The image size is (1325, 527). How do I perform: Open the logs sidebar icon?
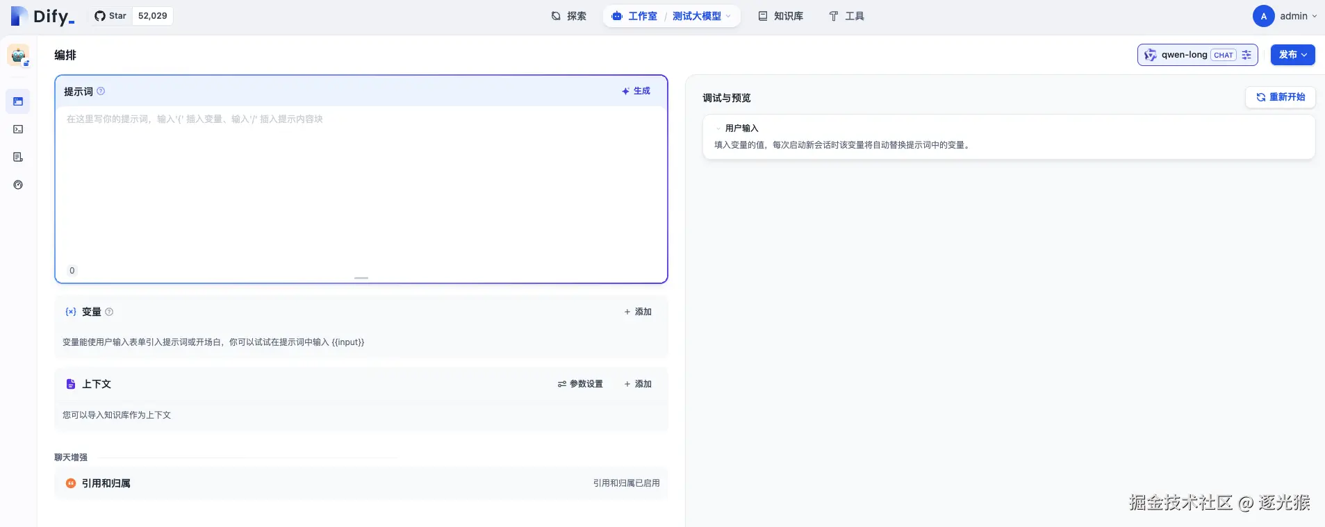(18, 157)
